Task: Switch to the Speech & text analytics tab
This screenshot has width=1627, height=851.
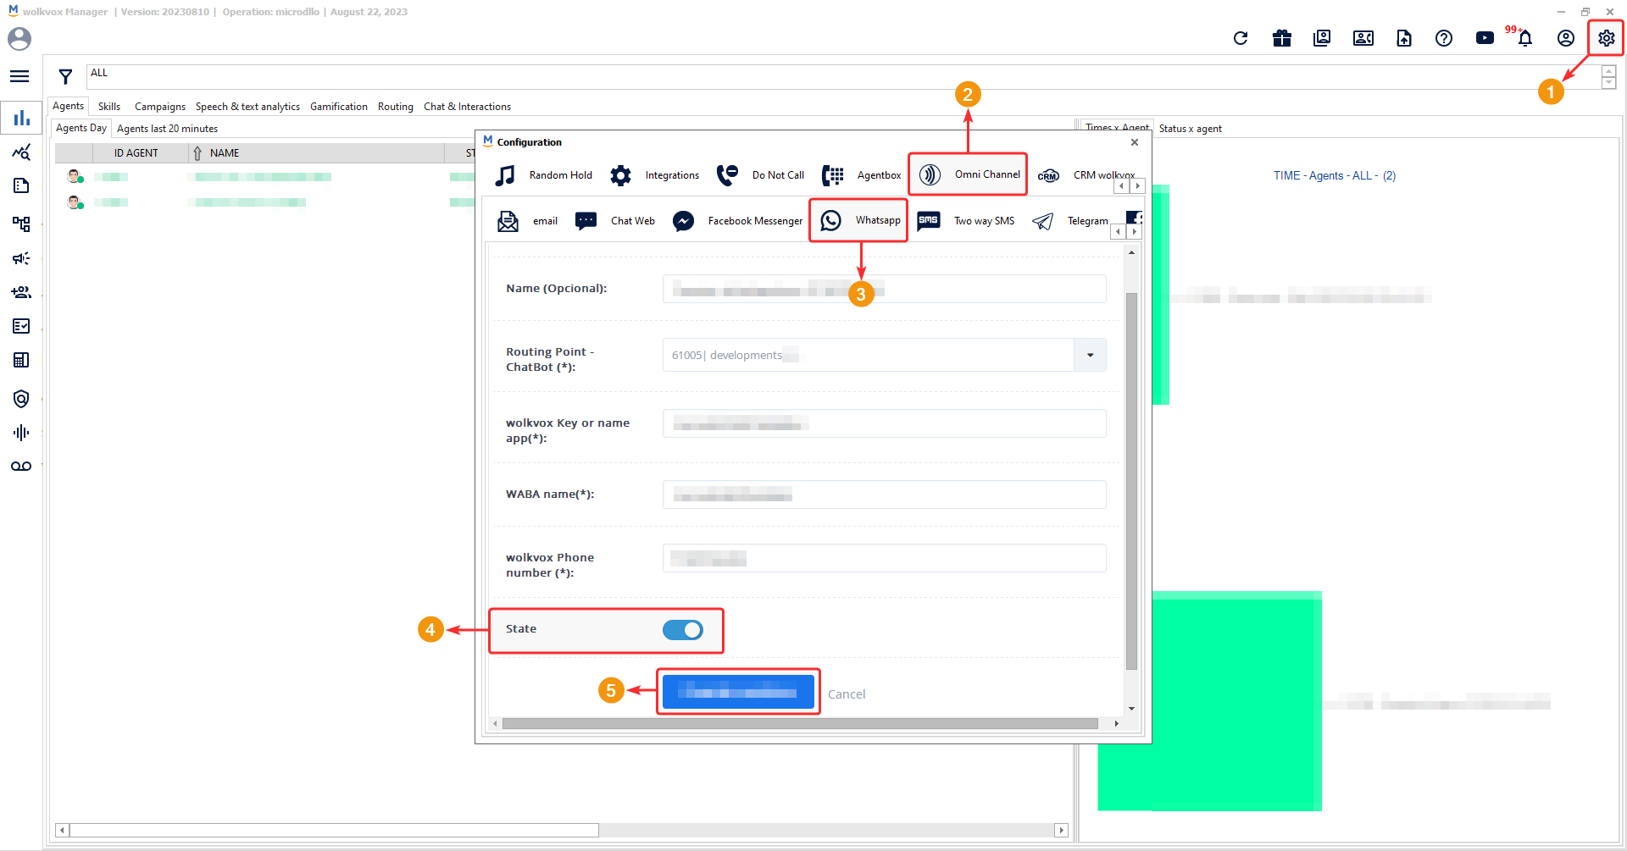Action: point(247,107)
